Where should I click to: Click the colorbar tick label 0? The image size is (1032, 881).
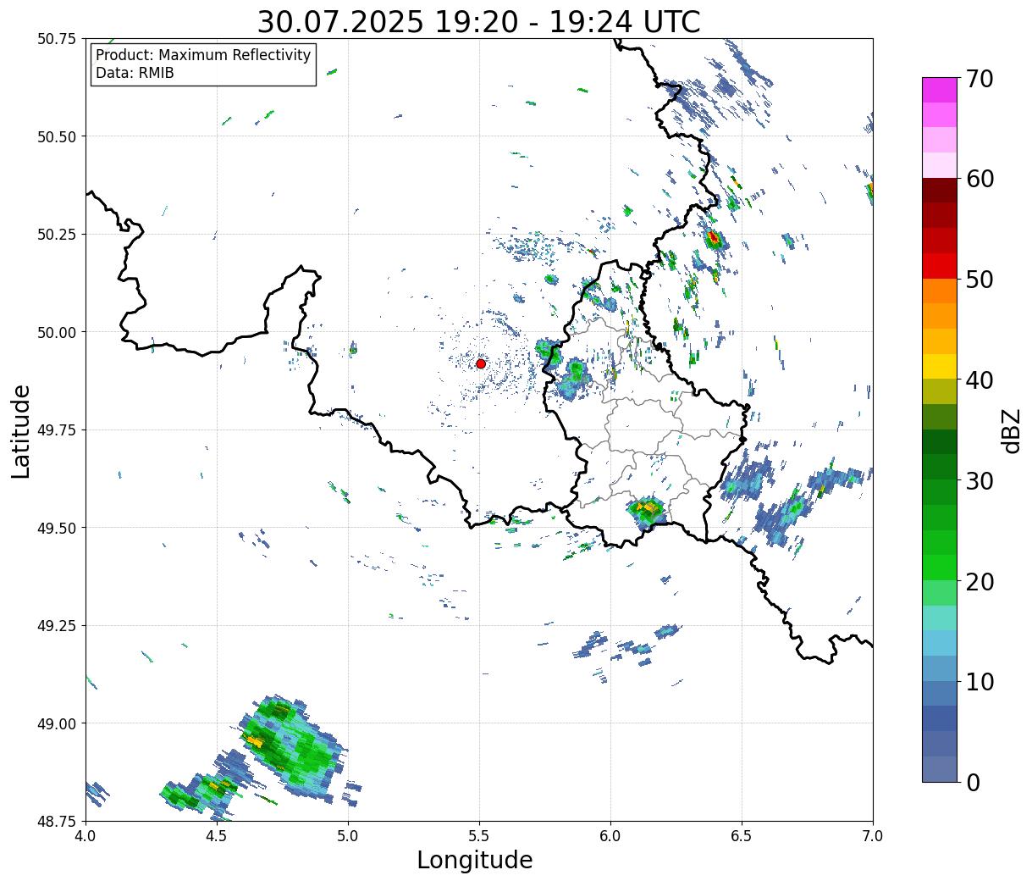pyautogui.click(x=973, y=782)
